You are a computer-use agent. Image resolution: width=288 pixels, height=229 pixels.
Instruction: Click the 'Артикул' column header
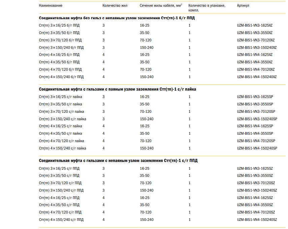click(x=243, y=5)
